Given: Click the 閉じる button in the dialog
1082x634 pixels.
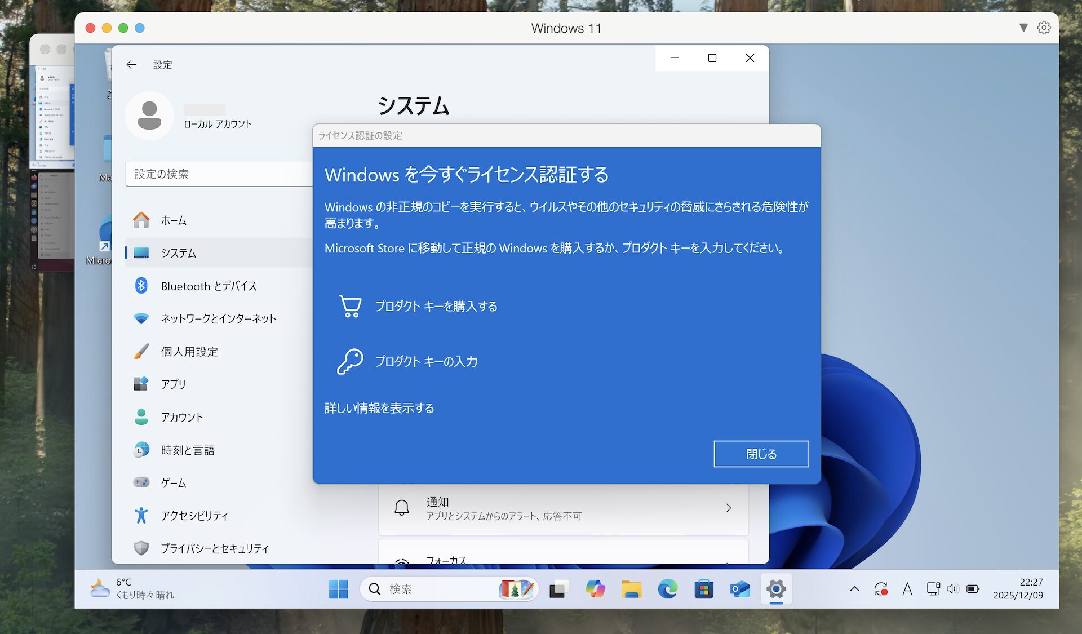Looking at the screenshot, I should (x=761, y=454).
